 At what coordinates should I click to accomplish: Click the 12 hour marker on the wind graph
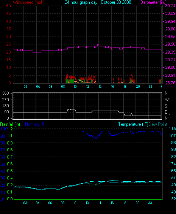[x=87, y=87]
